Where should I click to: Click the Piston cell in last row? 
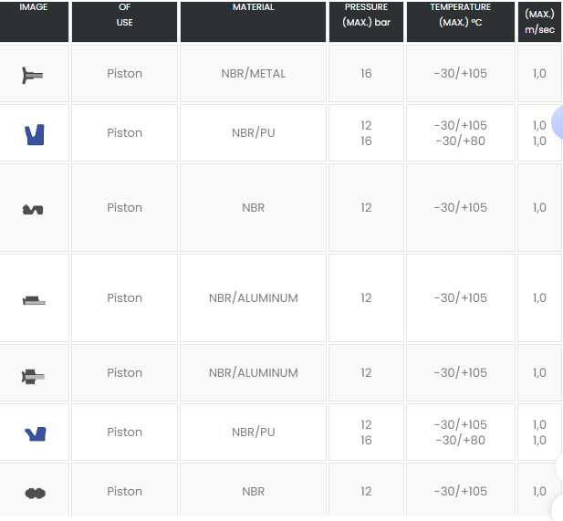(x=125, y=491)
